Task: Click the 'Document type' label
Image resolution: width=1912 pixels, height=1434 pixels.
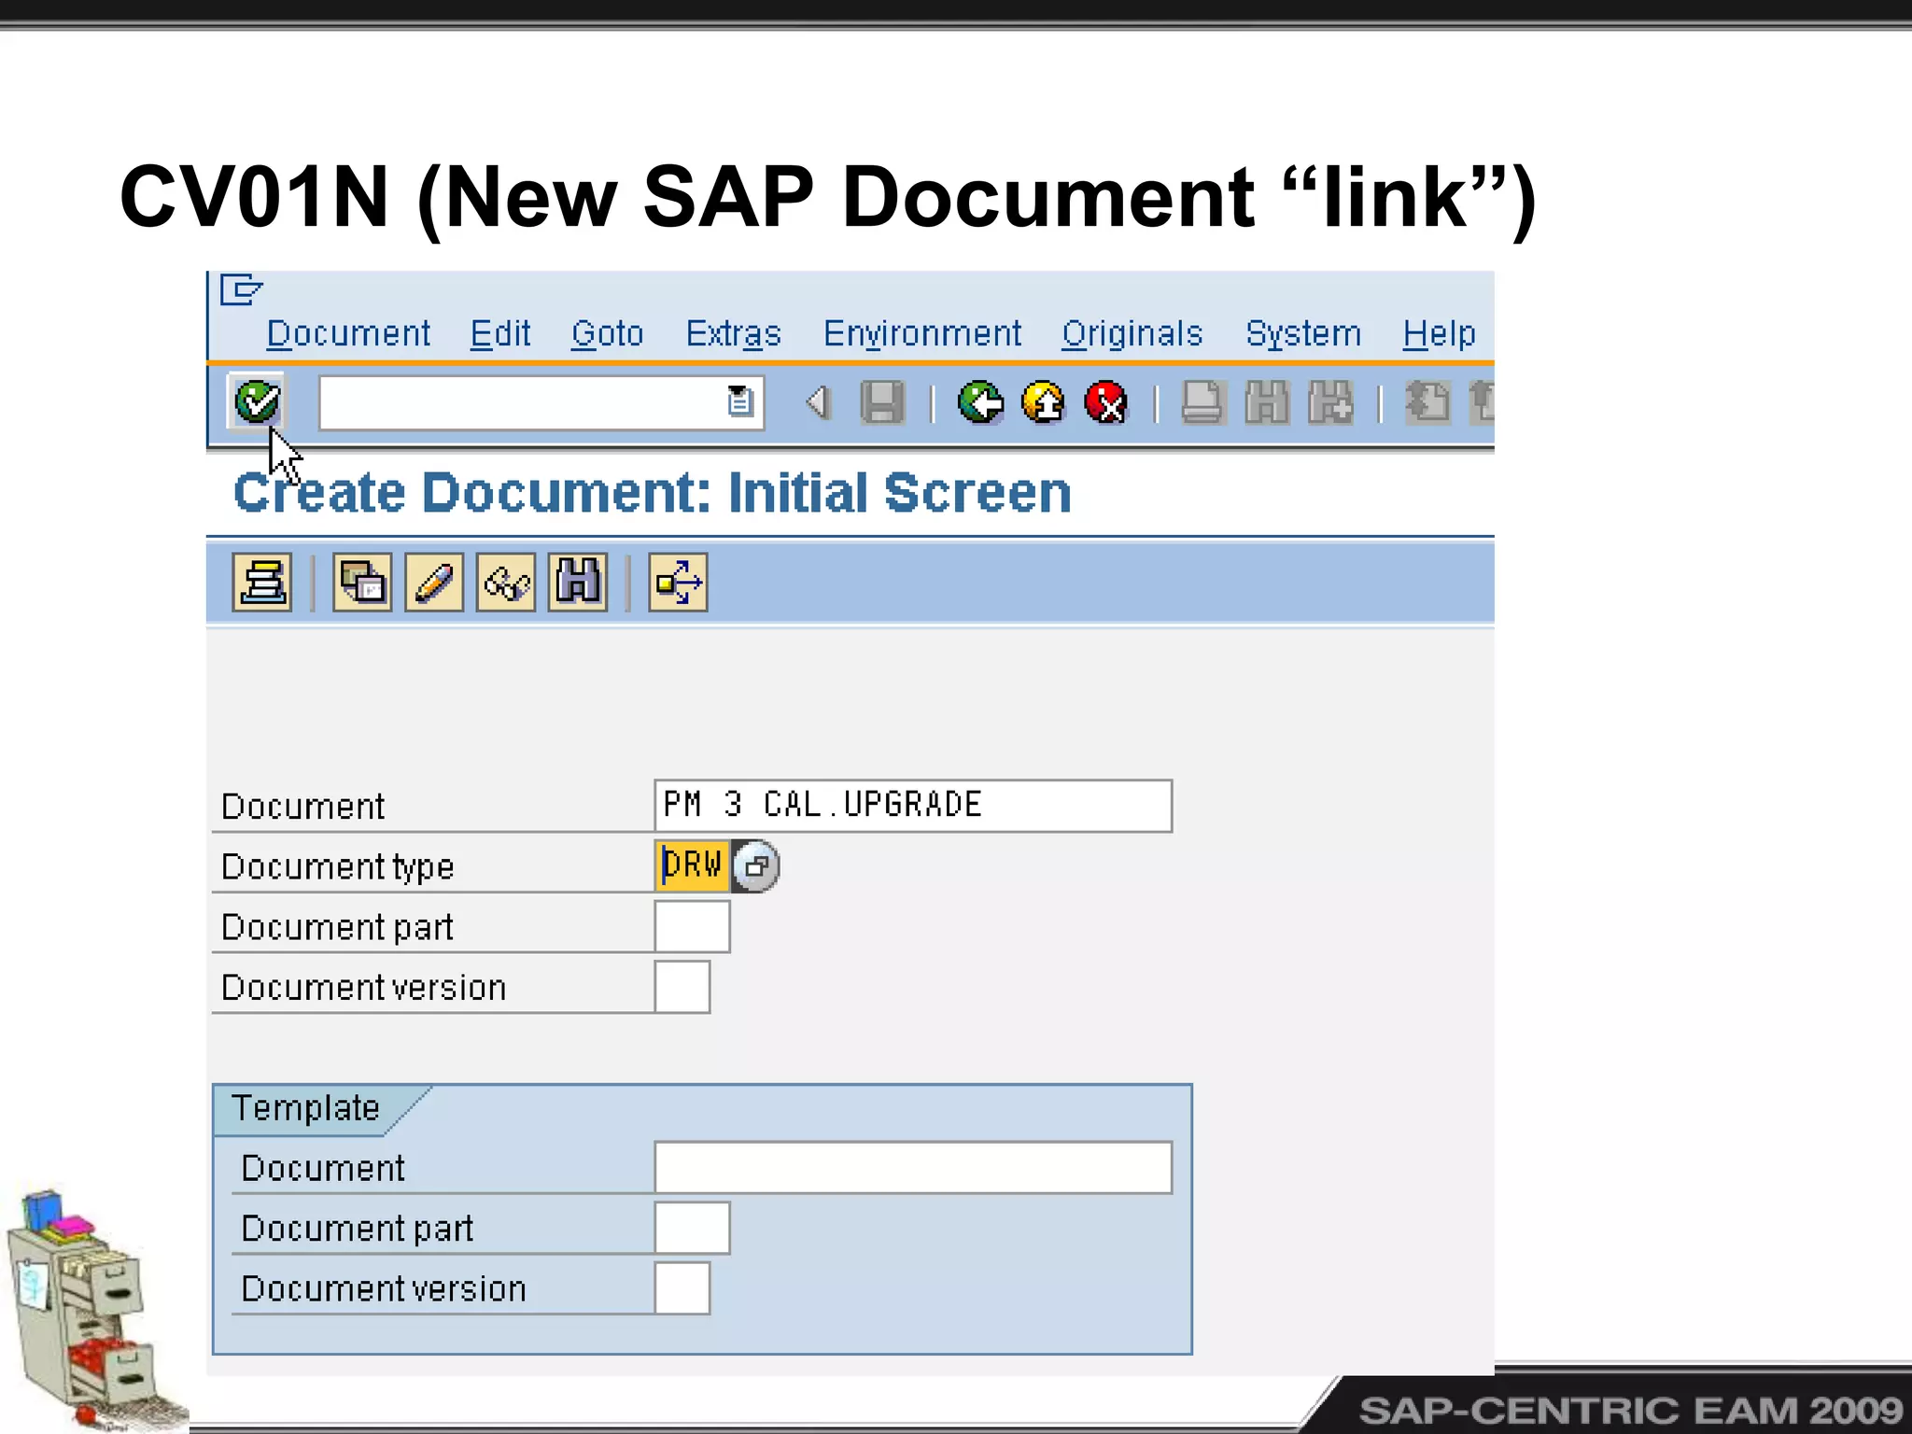Action: [338, 867]
